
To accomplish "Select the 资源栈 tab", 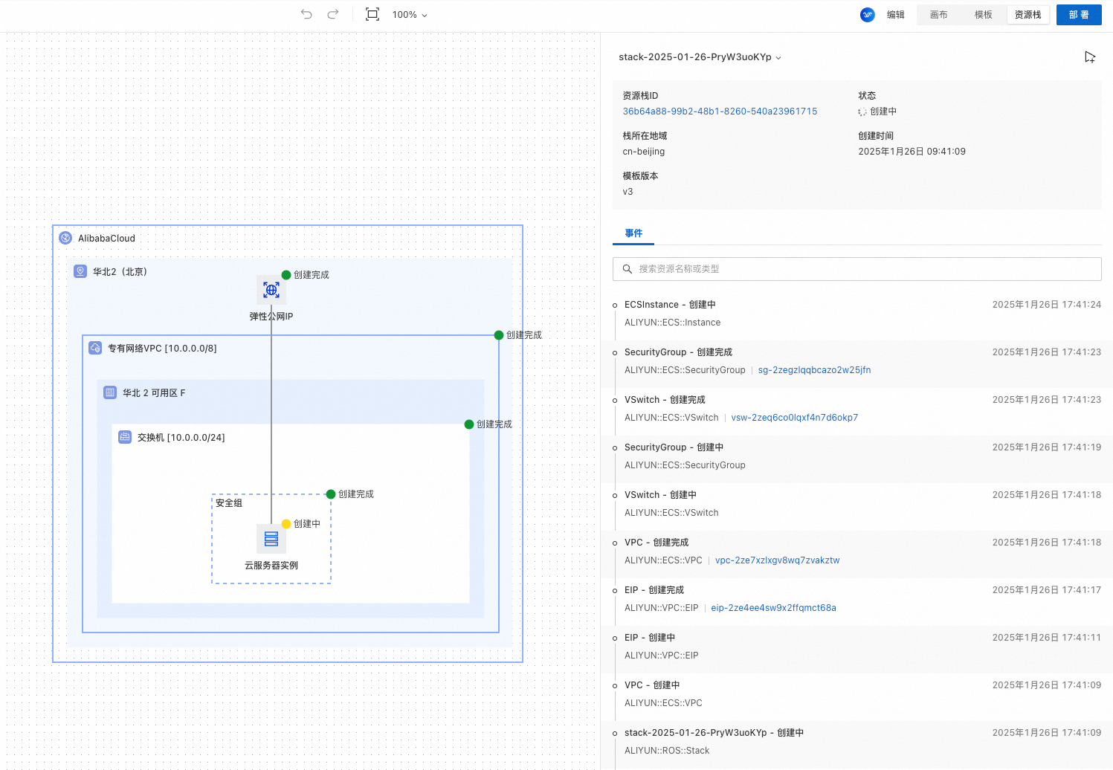I will 1027,15.
